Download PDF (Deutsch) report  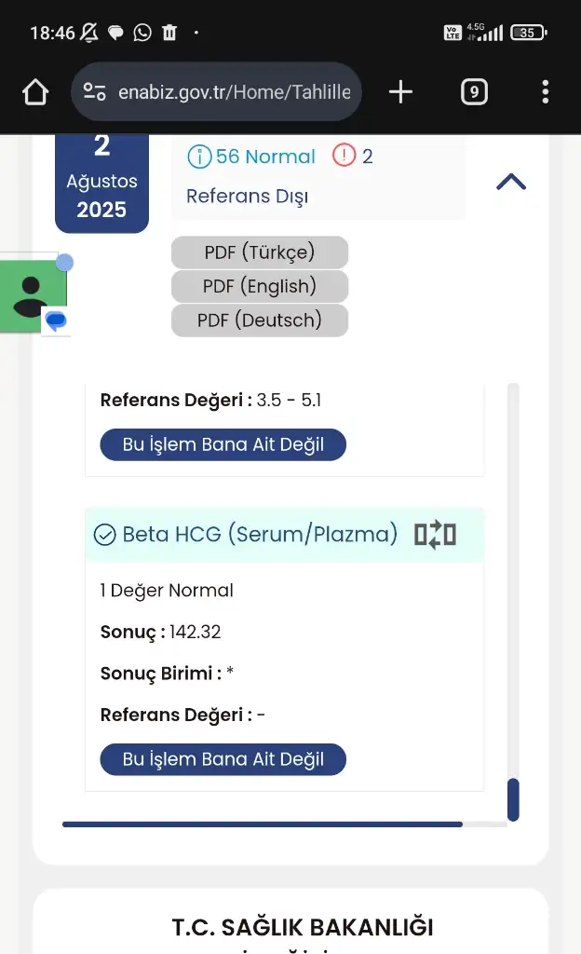pos(260,320)
